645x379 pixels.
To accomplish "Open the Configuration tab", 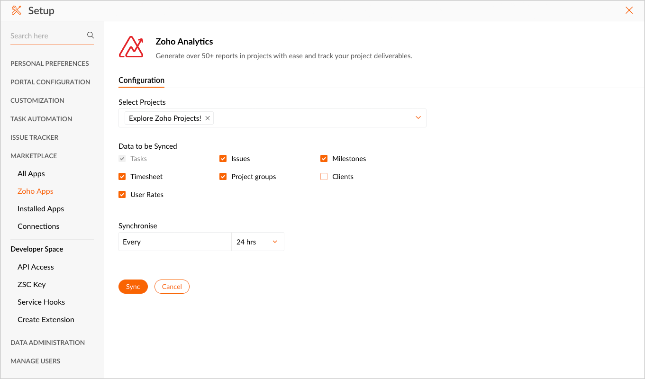I will [x=141, y=80].
